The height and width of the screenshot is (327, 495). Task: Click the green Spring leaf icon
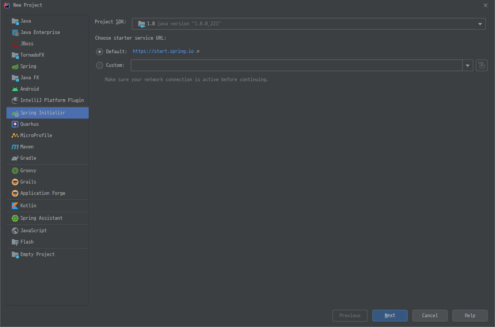pos(15,66)
